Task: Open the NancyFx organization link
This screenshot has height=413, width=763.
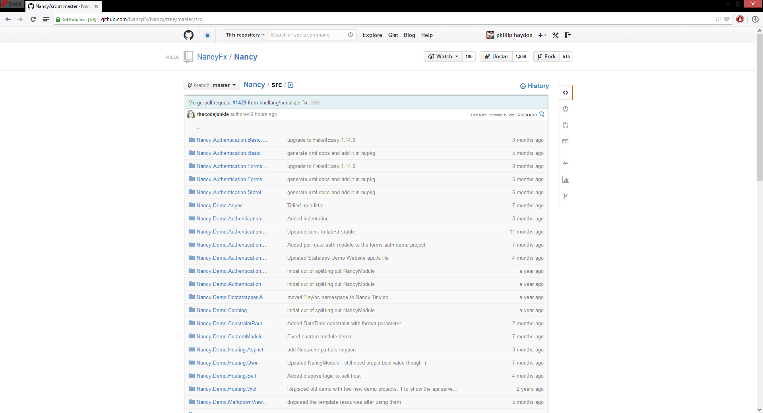Action: [x=212, y=57]
